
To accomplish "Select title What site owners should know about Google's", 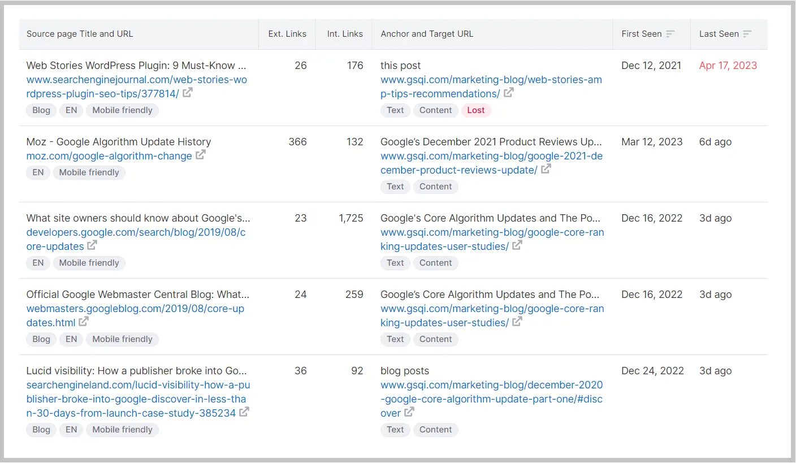I will [138, 218].
